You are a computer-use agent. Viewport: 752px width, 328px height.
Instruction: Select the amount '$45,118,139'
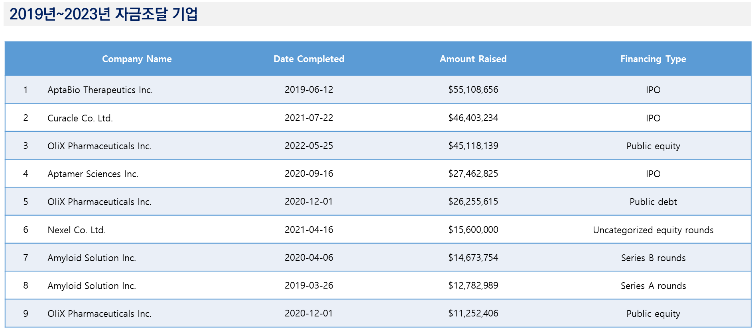473,146
